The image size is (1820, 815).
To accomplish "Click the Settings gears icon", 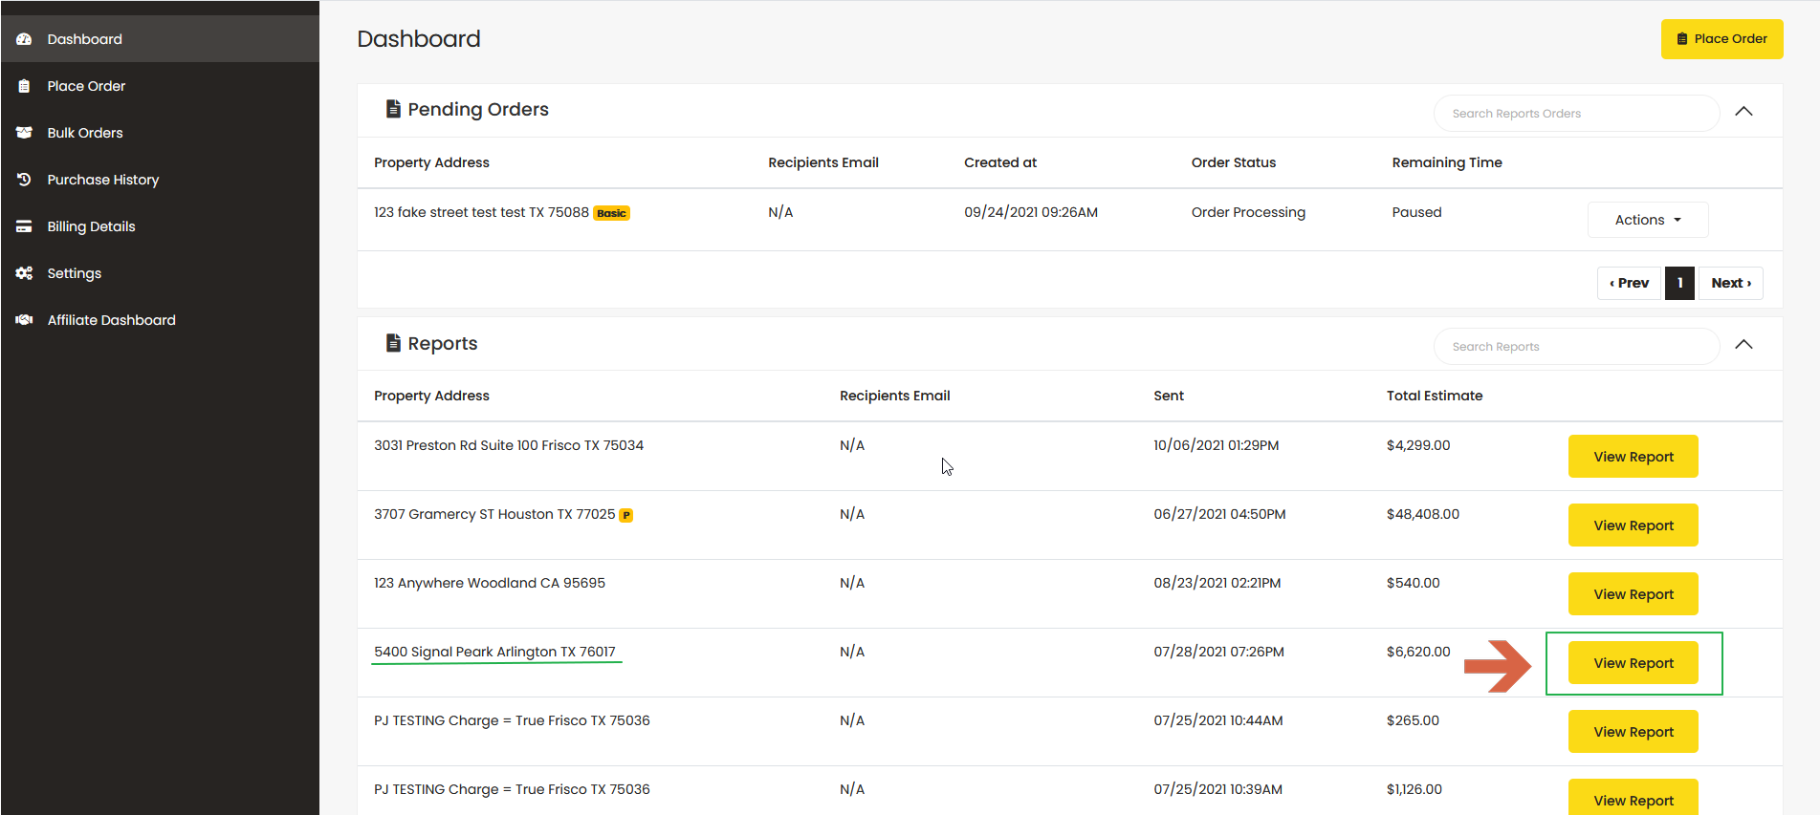I will tap(24, 273).
